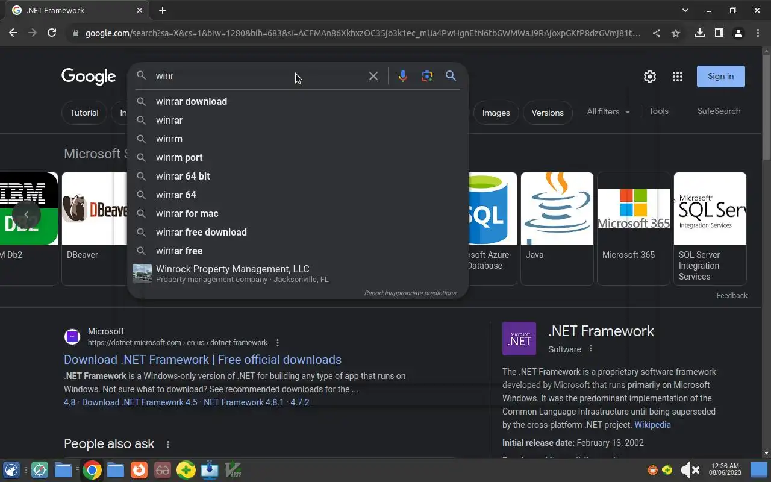Open .NET Framework 4.8.1 sitelink

pos(243,402)
